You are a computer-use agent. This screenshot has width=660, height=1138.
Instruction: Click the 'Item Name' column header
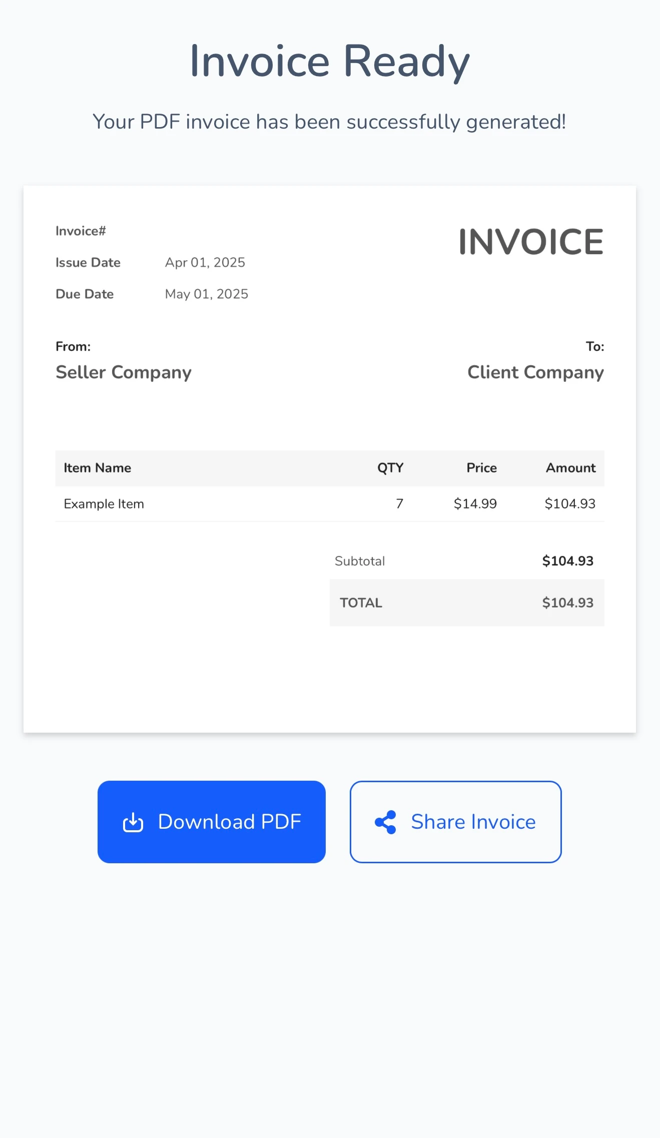(x=98, y=468)
